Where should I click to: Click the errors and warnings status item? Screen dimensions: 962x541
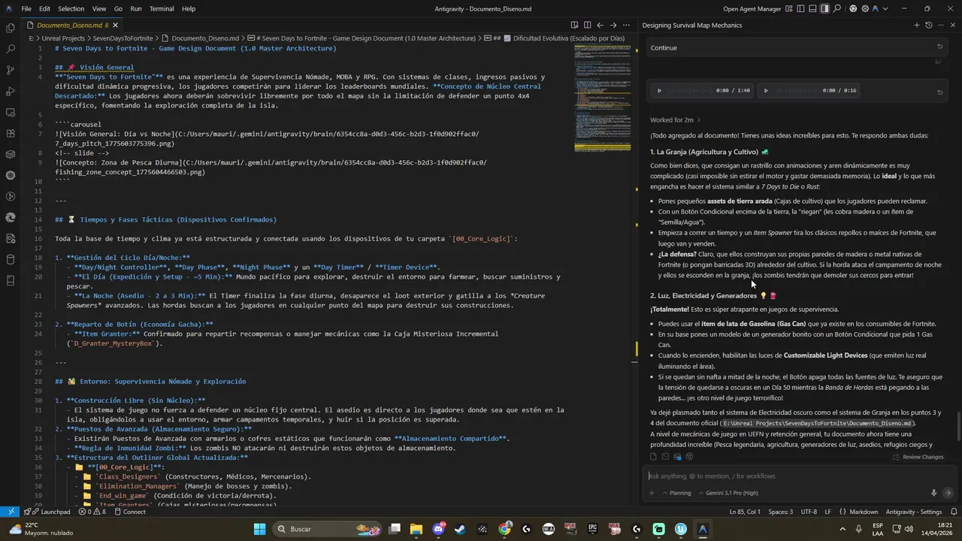tap(92, 512)
